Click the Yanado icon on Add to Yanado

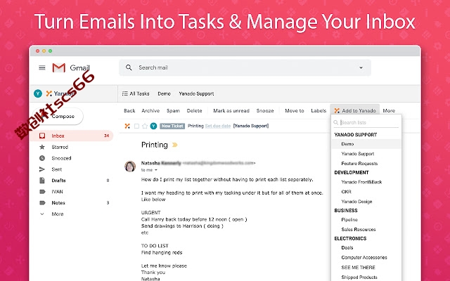337,111
